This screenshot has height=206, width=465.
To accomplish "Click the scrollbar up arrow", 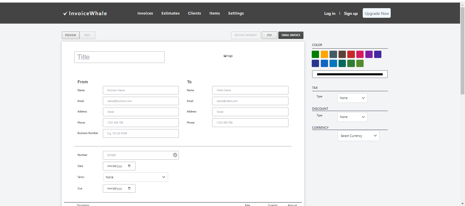I will (462, 4).
